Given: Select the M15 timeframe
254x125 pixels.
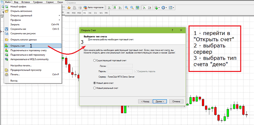Looking at the screenshot, I should (74, 13).
